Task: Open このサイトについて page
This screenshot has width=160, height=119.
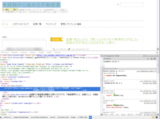Action: 20,24
